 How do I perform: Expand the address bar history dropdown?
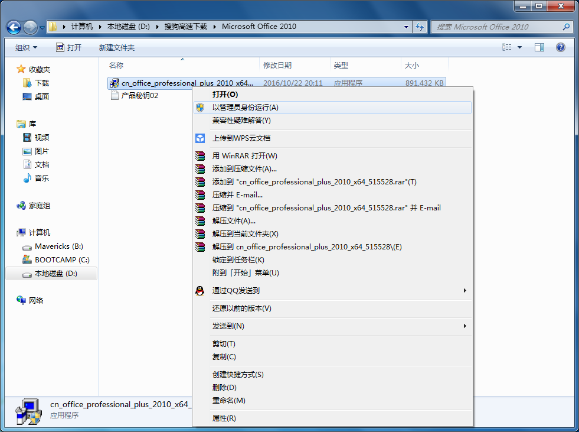pyautogui.click(x=406, y=27)
